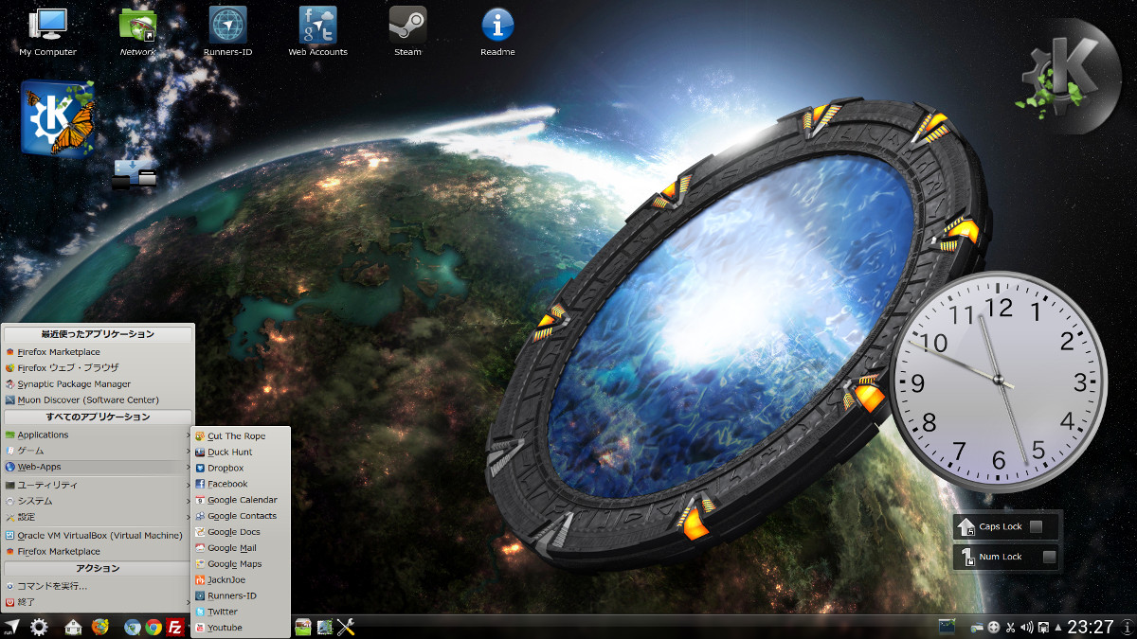Open Cut The Rope web app
Screen dimensions: 1137x639
click(x=241, y=436)
